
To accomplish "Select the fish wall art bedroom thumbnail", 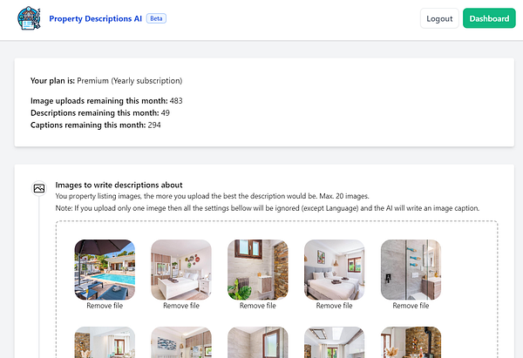I will point(181,342).
